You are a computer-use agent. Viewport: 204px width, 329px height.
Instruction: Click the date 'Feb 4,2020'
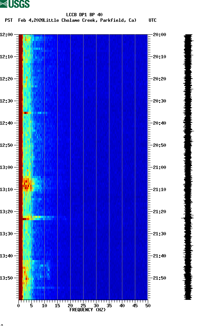31,20
